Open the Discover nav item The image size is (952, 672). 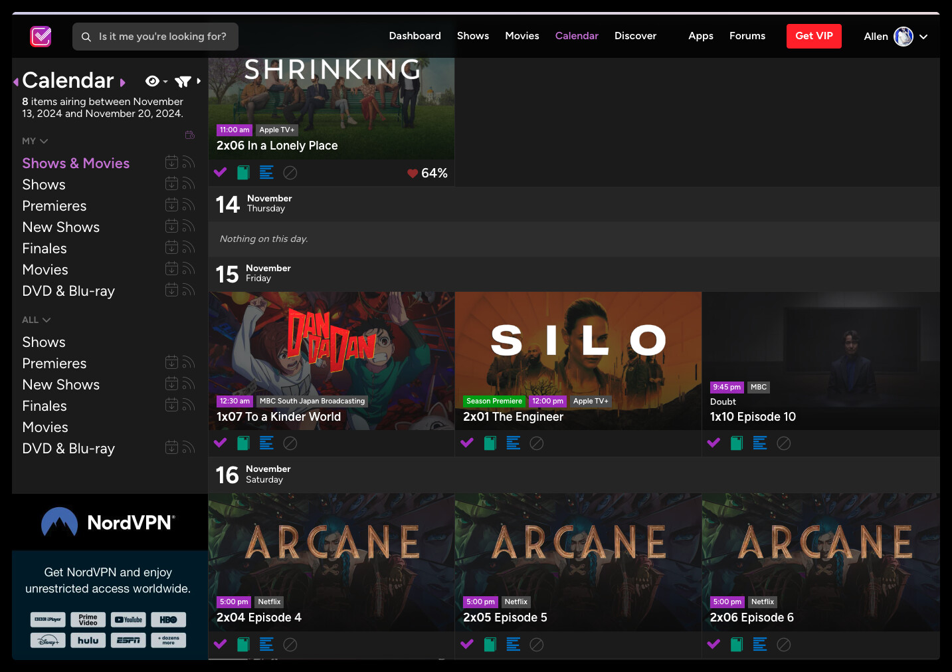click(x=635, y=36)
